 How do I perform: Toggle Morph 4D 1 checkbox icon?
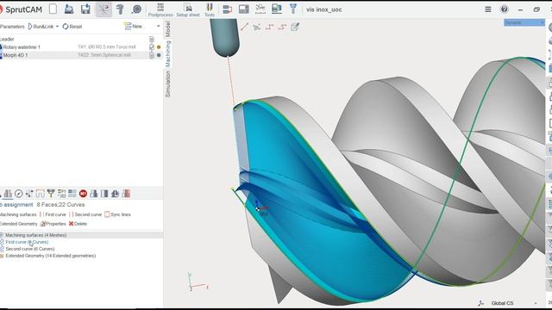[152, 55]
